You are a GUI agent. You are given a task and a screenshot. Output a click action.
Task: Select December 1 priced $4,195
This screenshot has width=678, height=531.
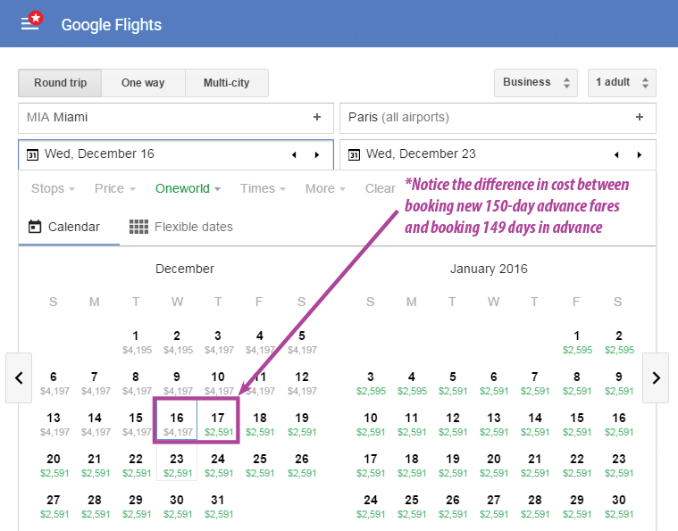(136, 342)
